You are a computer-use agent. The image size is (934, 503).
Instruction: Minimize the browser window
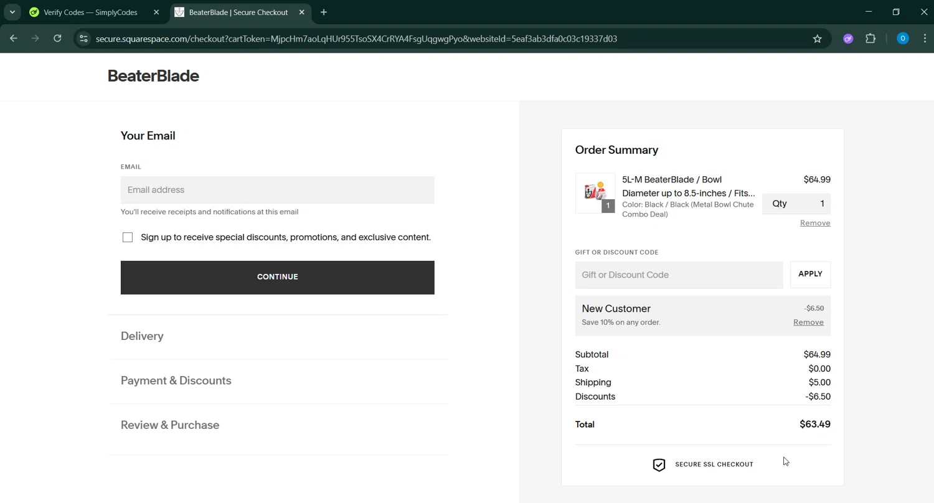pyautogui.click(x=869, y=12)
